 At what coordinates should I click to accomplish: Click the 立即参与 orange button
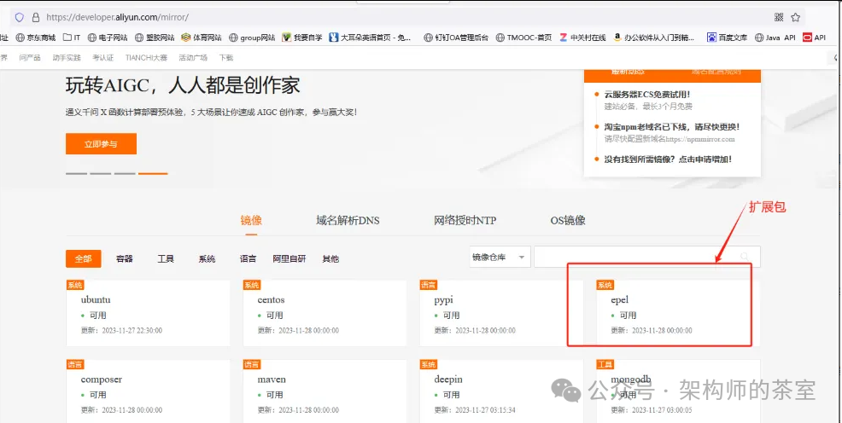tap(101, 143)
